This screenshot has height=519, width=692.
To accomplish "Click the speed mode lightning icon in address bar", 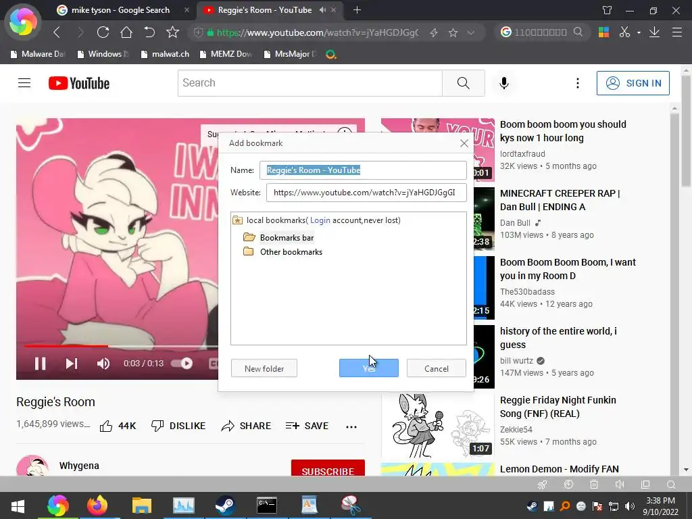I will pyautogui.click(x=434, y=32).
